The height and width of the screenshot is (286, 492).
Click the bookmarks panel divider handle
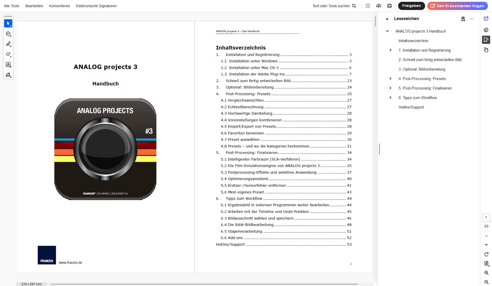coord(379,149)
